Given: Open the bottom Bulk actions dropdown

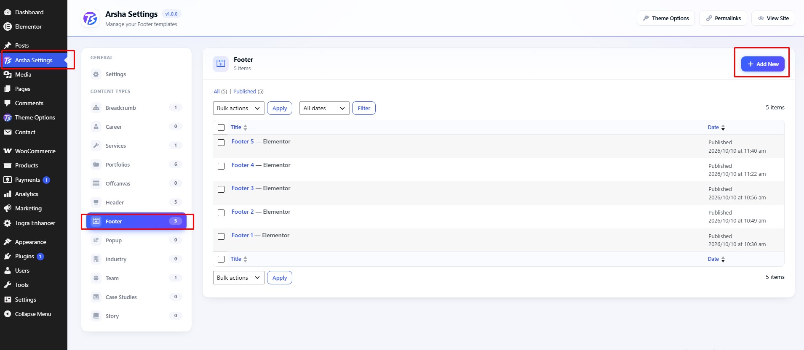Looking at the screenshot, I should pos(239,278).
